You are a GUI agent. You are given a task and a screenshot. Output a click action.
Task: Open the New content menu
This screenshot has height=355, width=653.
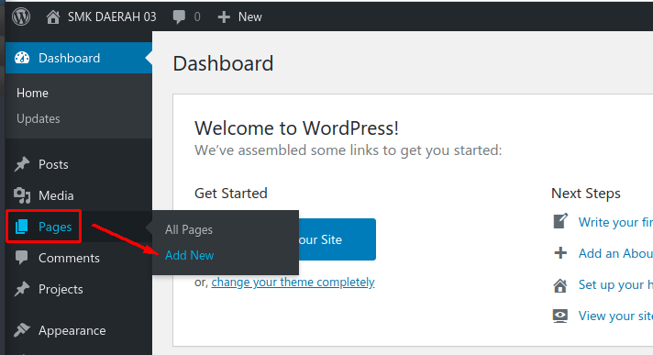point(249,17)
